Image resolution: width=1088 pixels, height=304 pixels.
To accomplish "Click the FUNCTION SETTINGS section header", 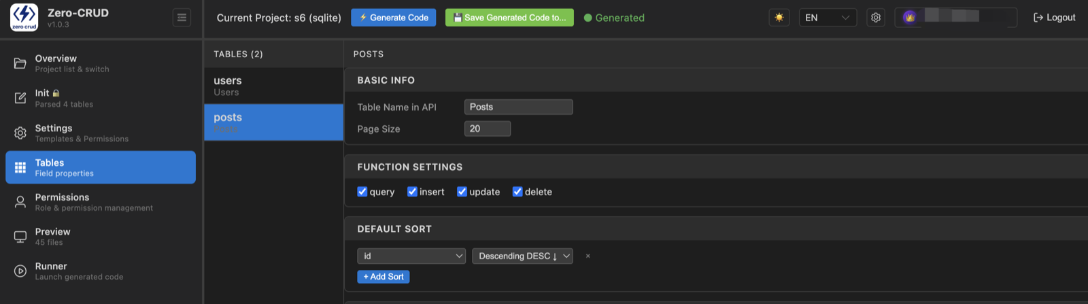I will [x=410, y=167].
